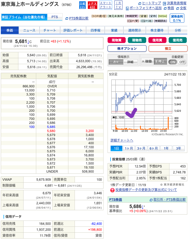Open the 日経225 index badge
190x240 pixels.
pos(82,5)
